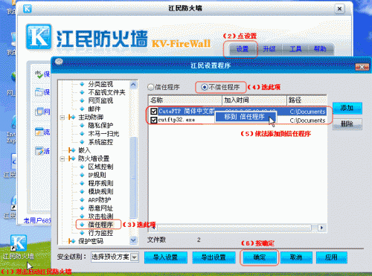Collapse the 防火墙设置 tree node
The height and width of the screenshot is (276, 372).
click(62, 158)
